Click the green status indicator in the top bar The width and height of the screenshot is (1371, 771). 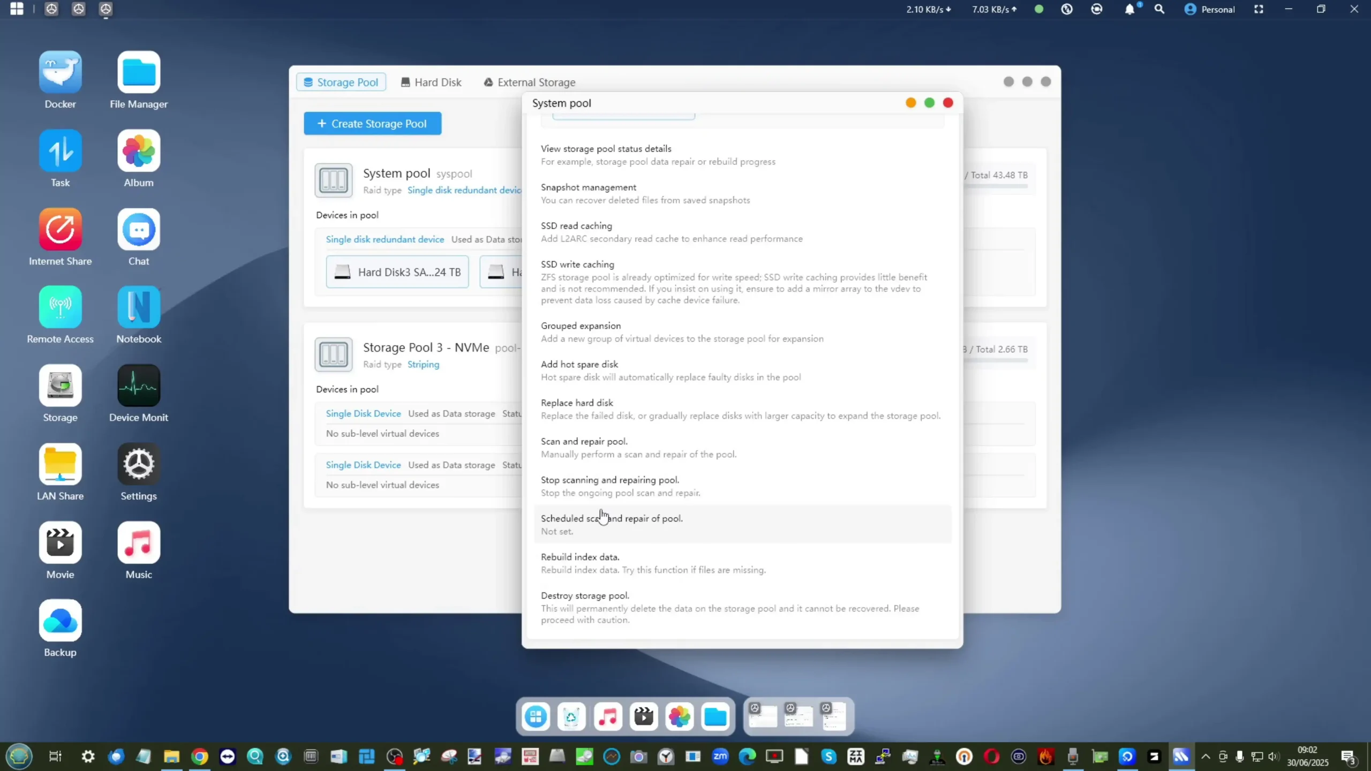coord(1039,9)
